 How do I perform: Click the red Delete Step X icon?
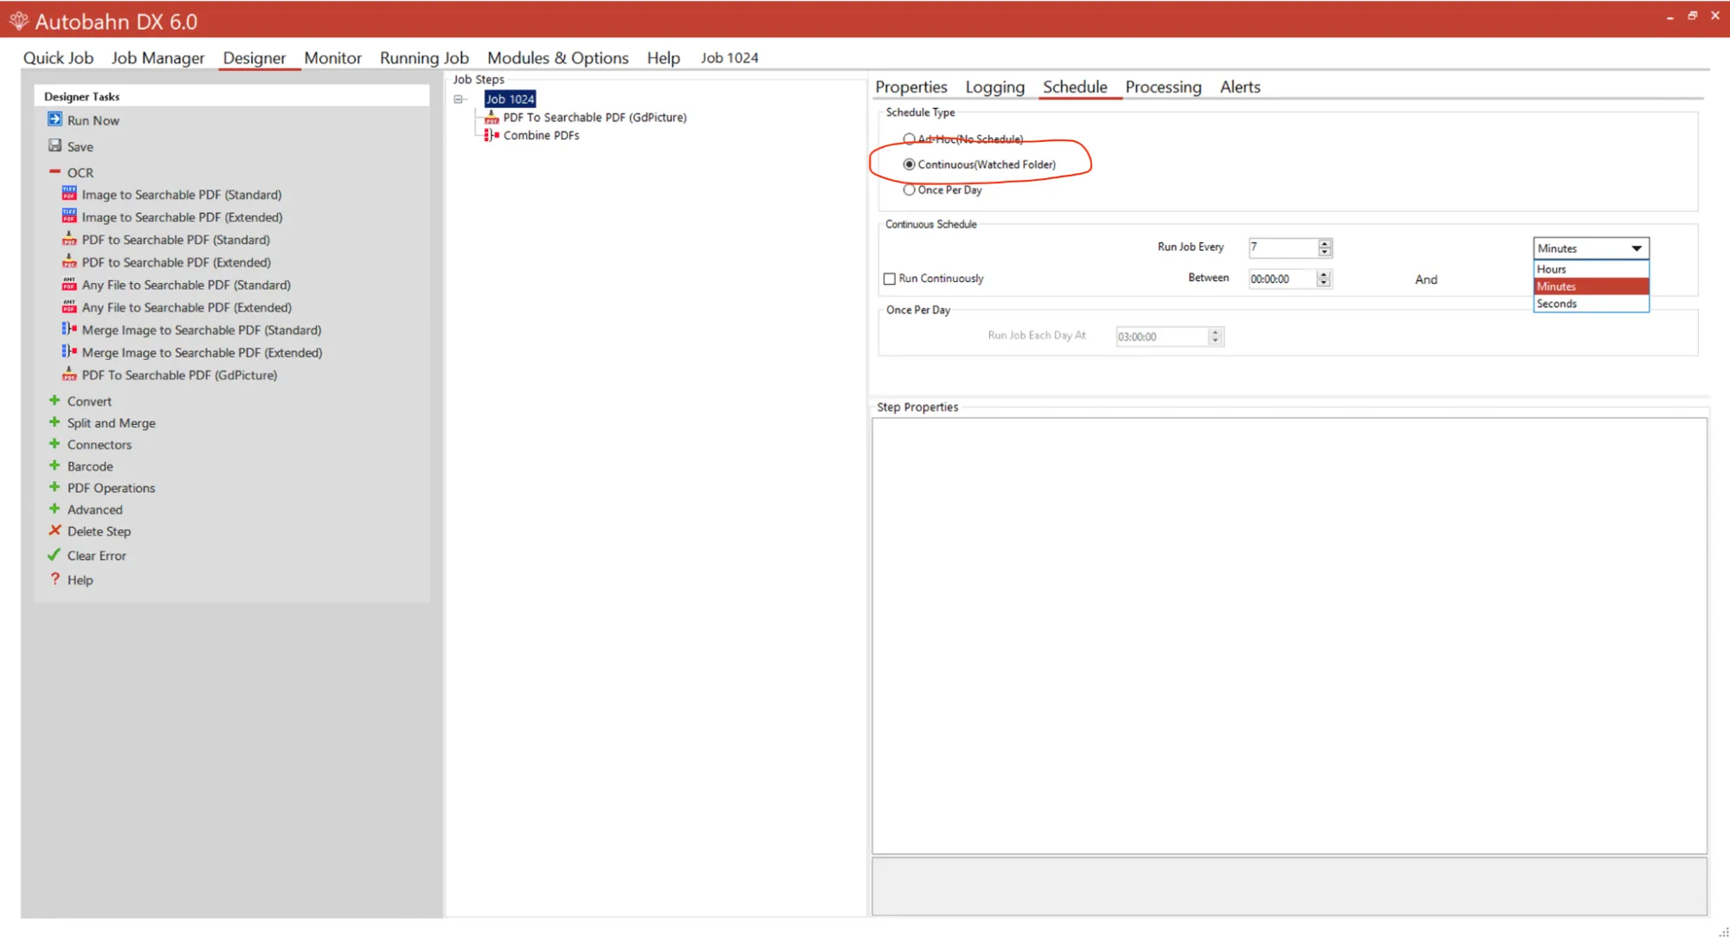55,530
